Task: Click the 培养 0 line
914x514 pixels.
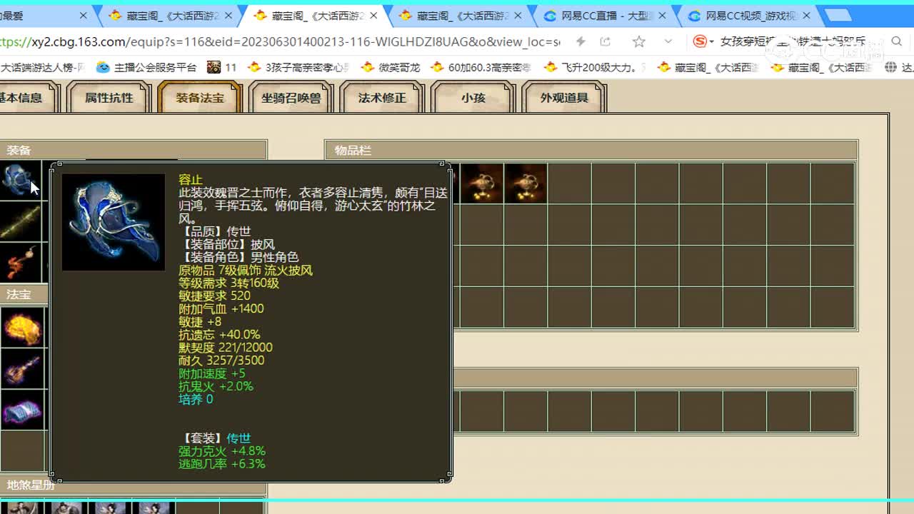Action: point(196,399)
